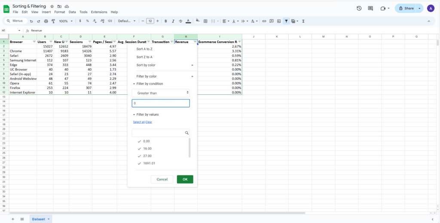Open the filter views dropdown
440x223 pixels.
pyautogui.click(x=295, y=21)
